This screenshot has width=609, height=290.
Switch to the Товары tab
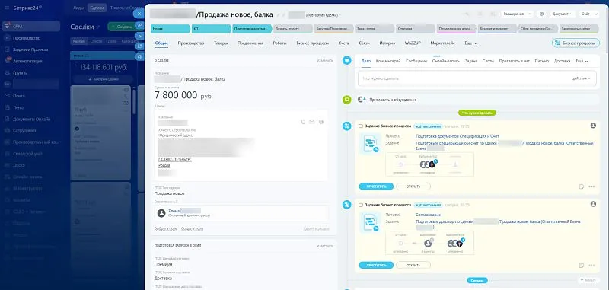pos(221,43)
